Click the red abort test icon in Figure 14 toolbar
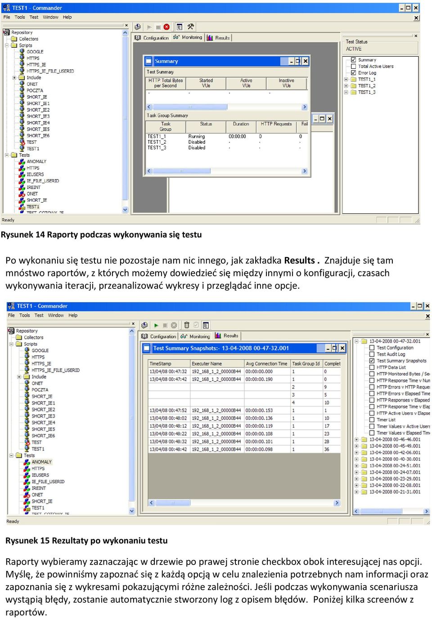The height and width of the screenshot is (619, 432). [166, 27]
